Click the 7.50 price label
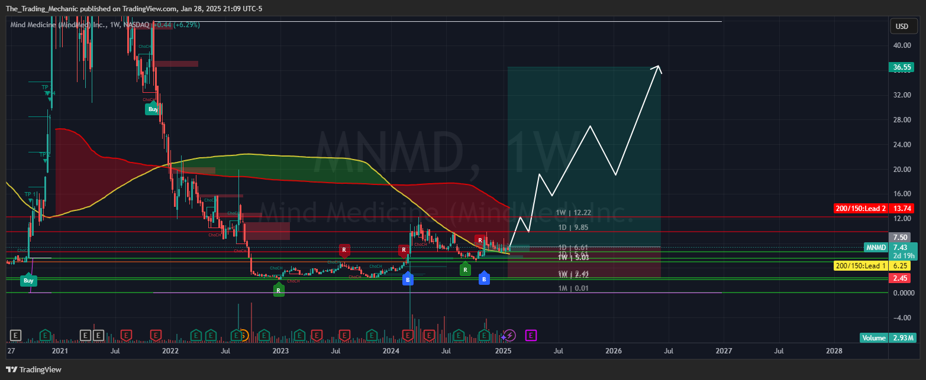Image resolution: width=926 pixels, height=380 pixels. pyautogui.click(x=901, y=237)
